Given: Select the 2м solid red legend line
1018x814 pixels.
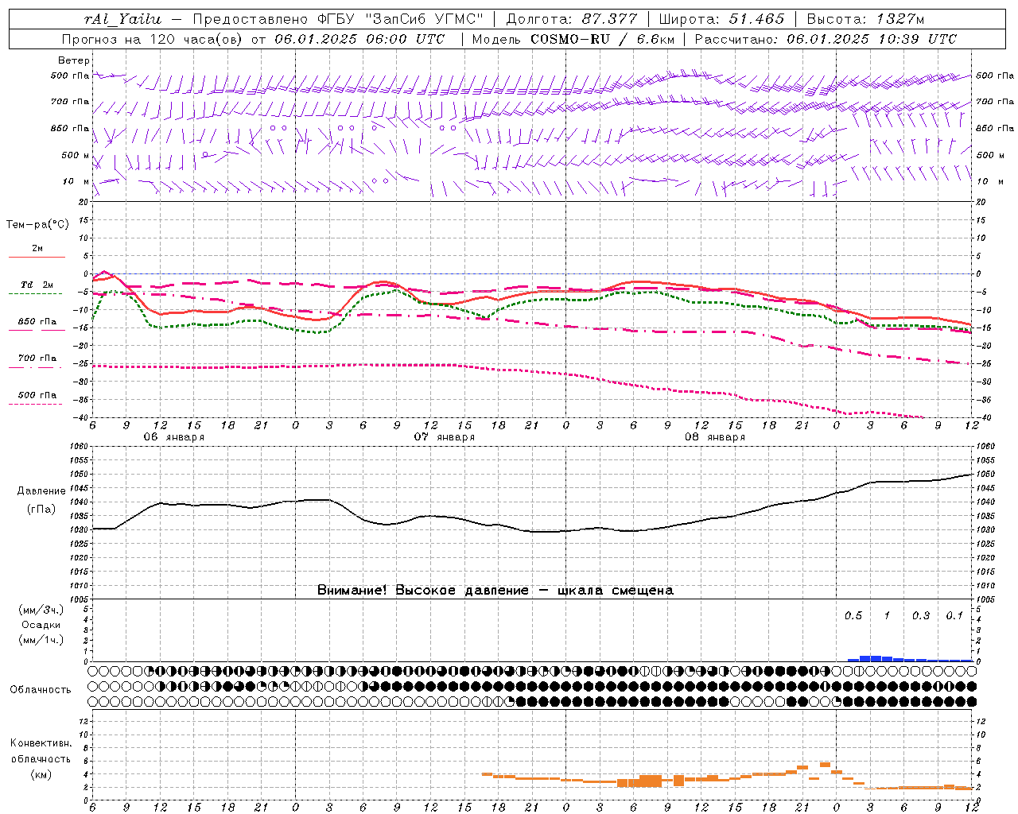Looking at the screenshot, I should coord(37,257).
